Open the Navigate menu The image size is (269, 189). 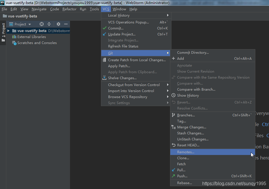39,9
